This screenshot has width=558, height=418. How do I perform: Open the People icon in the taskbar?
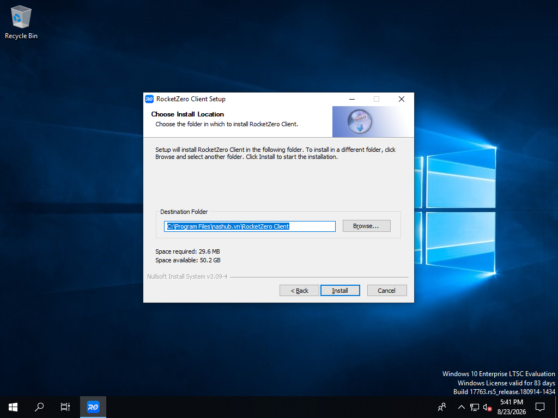442,407
